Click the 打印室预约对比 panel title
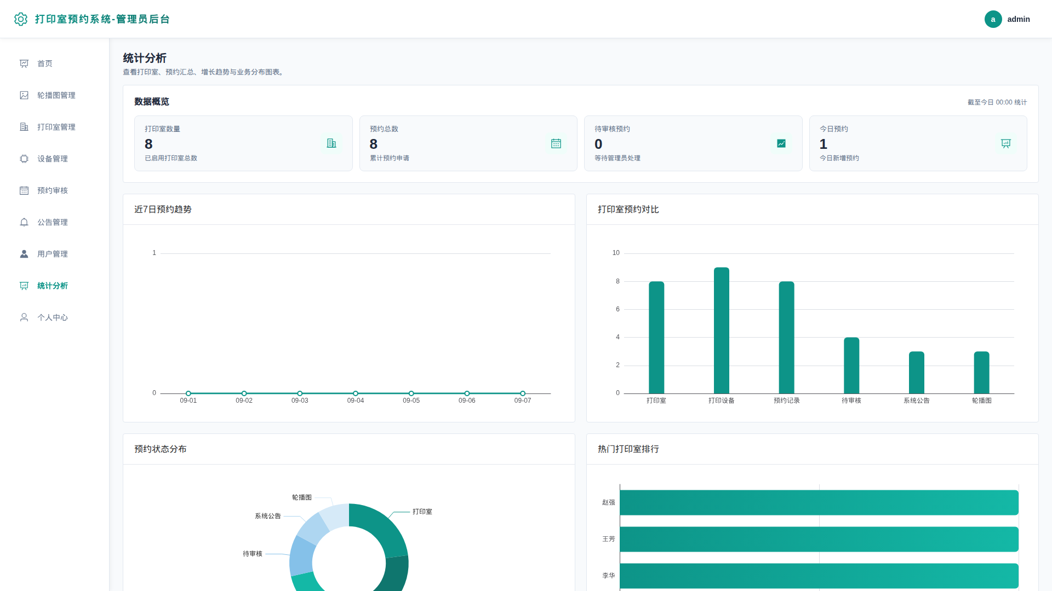The width and height of the screenshot is (1052, 591). tap(628, 210)
